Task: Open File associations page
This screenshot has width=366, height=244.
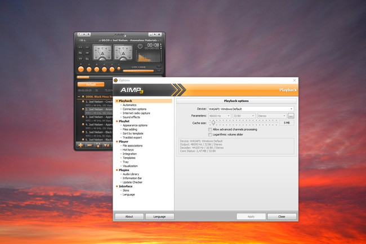Action: click(x=132, y=146)
